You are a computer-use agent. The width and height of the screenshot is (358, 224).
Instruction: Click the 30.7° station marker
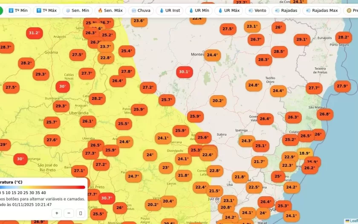[106, 198]
